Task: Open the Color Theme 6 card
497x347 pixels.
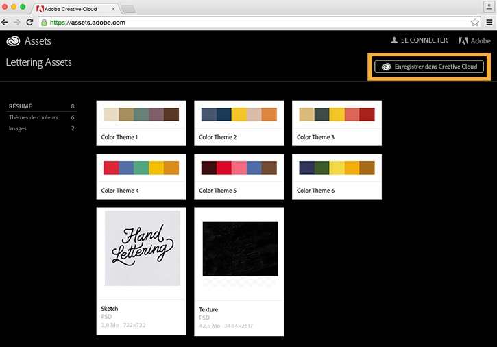Action: [337, 177]
